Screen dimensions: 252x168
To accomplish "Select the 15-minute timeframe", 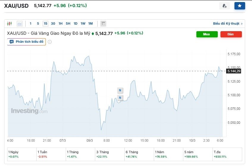I will [45, 23].
